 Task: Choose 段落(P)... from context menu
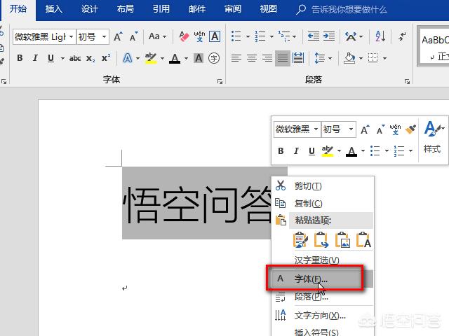[323, 297]
